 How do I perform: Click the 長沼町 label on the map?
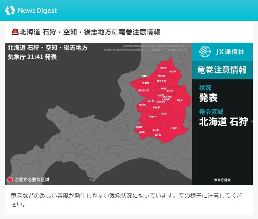142,133
